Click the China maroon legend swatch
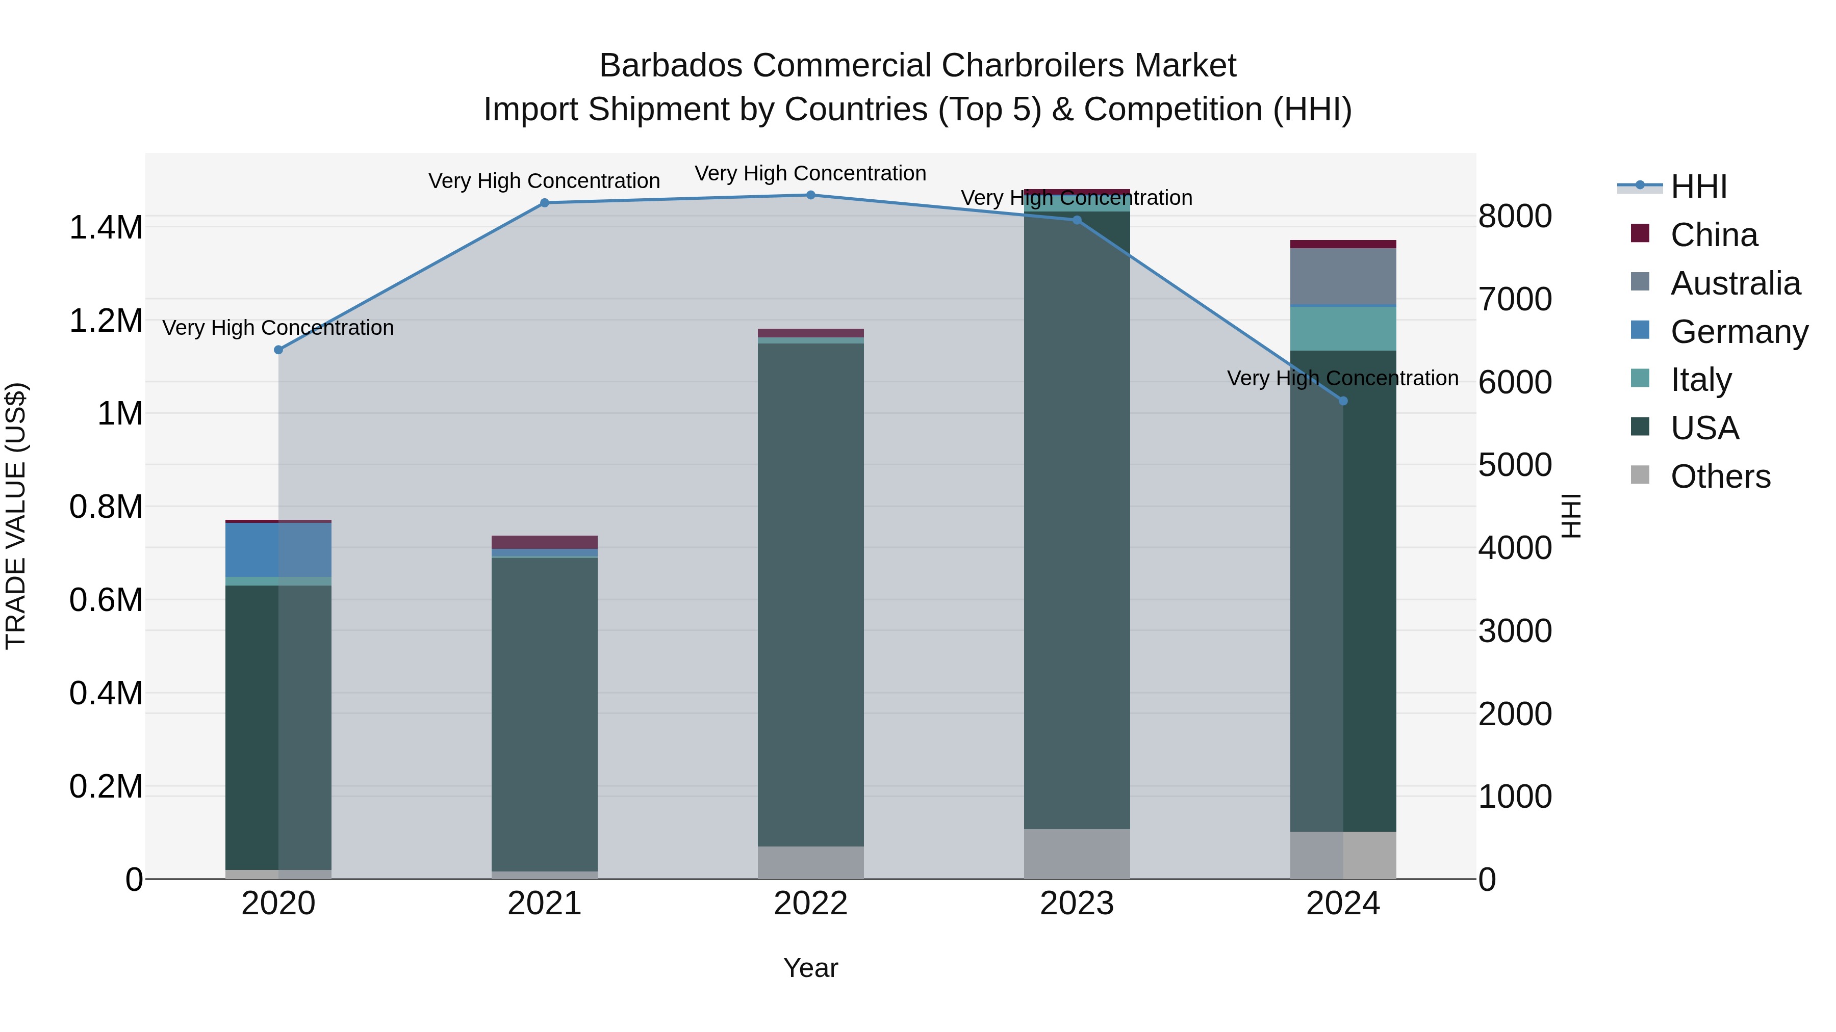The image size is (1836, 1032). click(1640, 233)
